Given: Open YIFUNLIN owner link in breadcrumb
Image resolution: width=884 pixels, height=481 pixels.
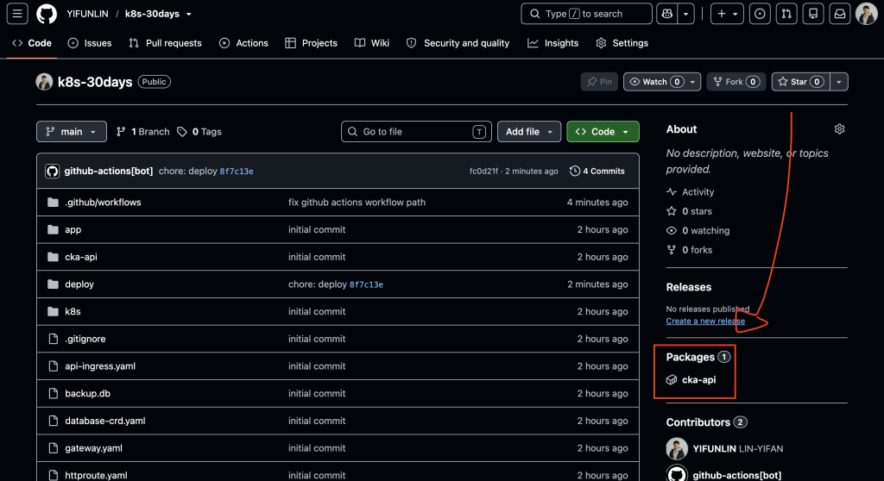Looking at the screenshot, I should 87,14.
